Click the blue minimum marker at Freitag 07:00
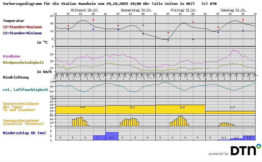Viewport: 262px width, 162px height. point(168,40)
